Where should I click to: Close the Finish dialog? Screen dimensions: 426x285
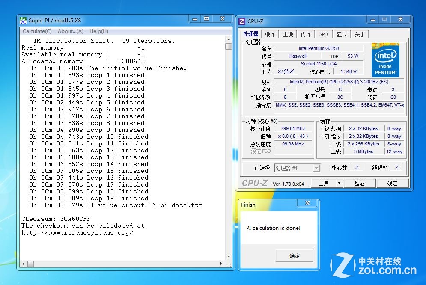coord(307,203)
